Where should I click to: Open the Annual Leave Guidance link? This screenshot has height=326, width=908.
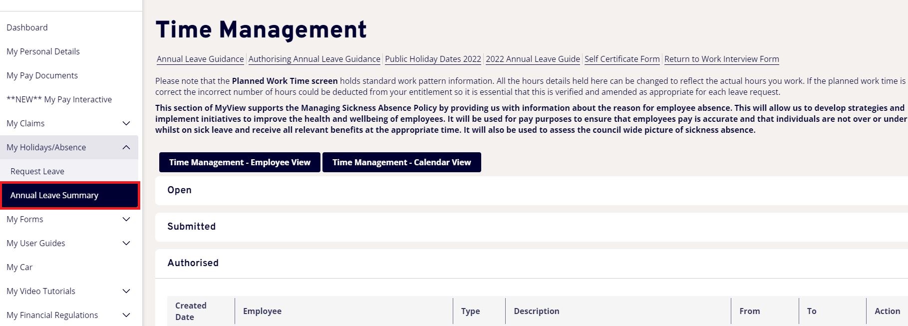[200, 59]
